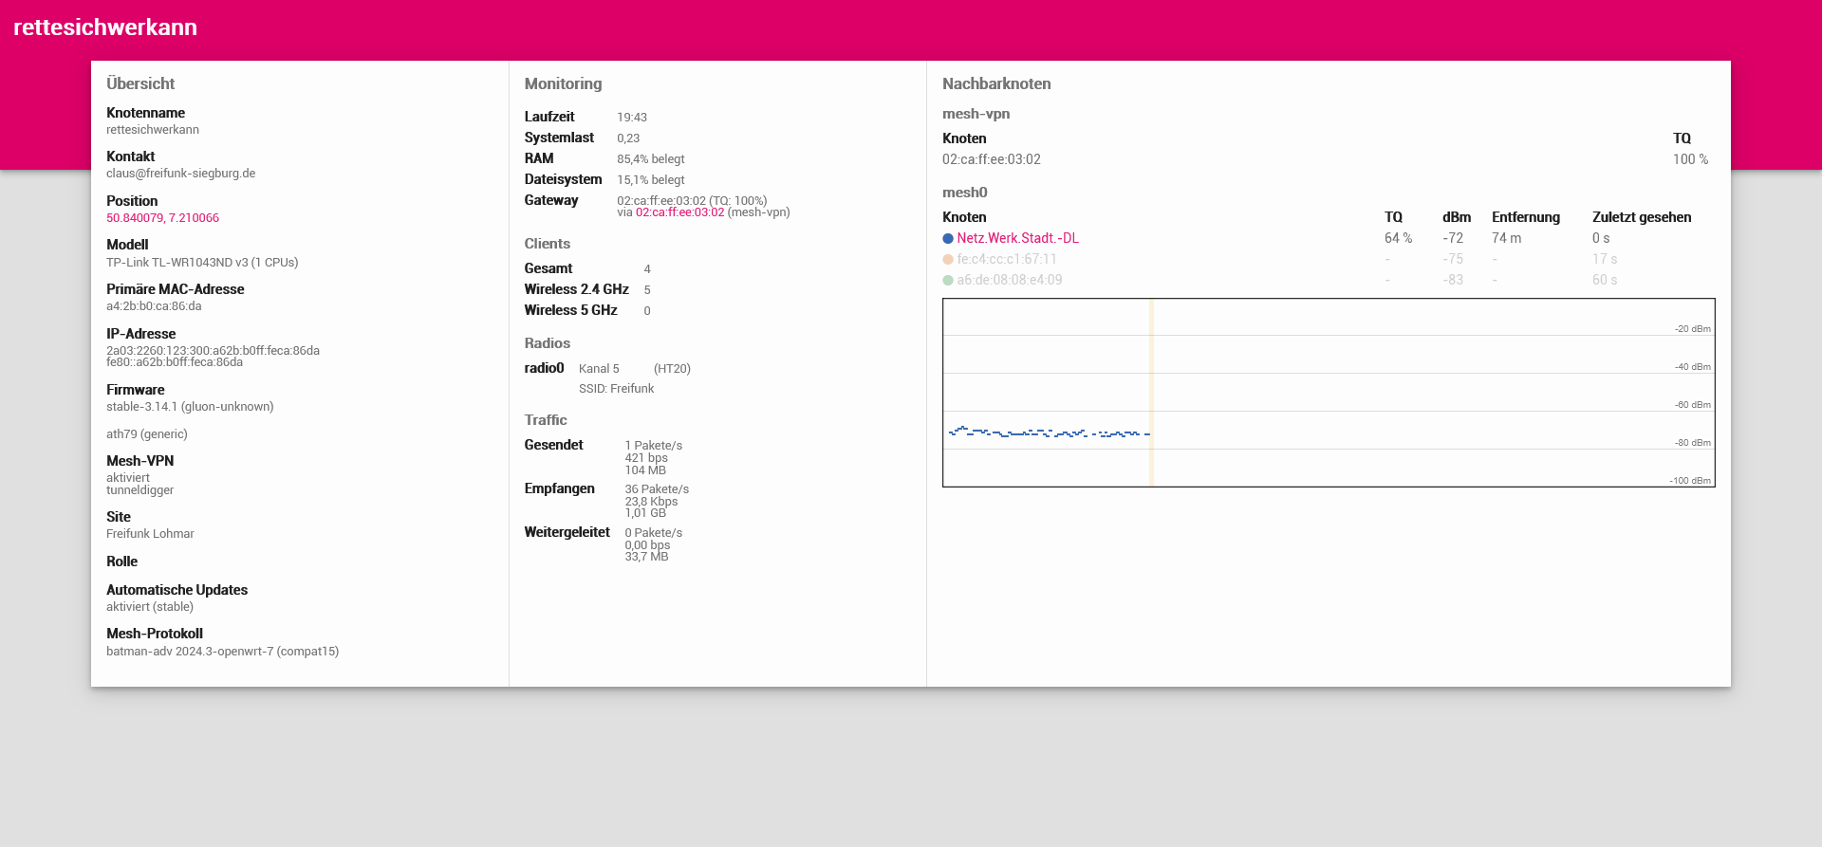
Task: Click the -20 dBm label on the graph
Action: pyautogui.click(x=1692, y=329)
